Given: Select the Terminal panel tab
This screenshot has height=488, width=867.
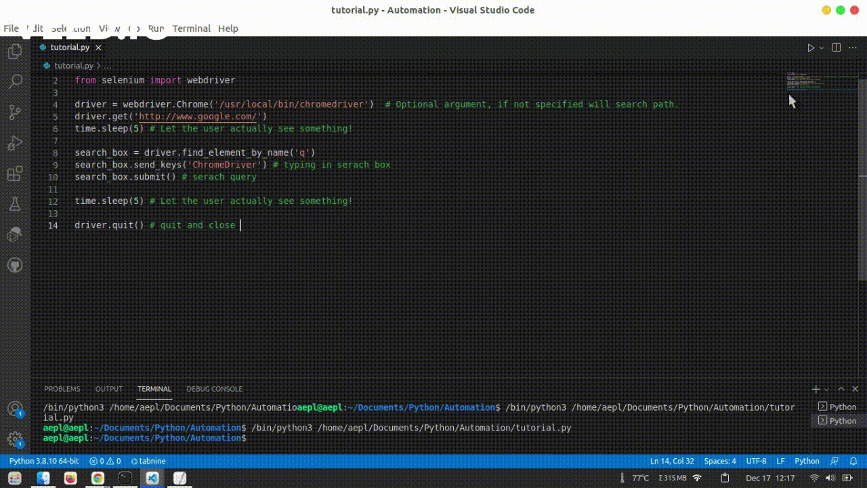Looking at the screenshot, I should tap(154, 389).
